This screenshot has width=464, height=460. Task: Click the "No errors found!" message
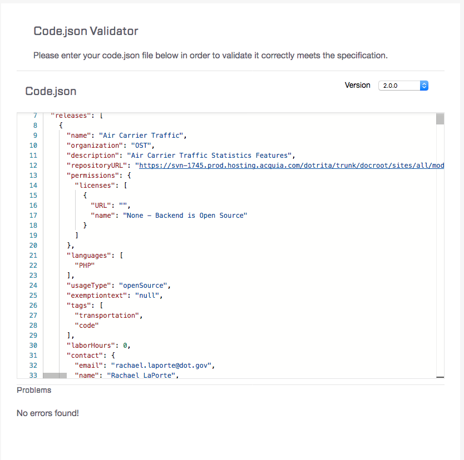point(48,413)
